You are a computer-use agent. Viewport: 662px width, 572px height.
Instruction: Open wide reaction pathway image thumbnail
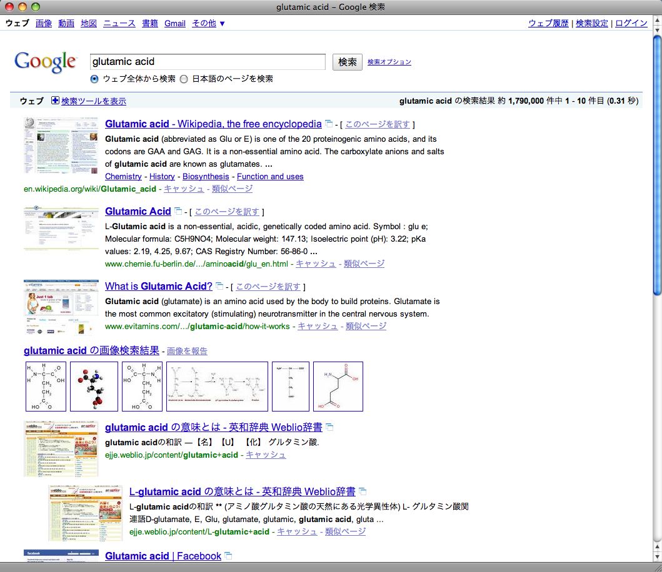point(217,387)
